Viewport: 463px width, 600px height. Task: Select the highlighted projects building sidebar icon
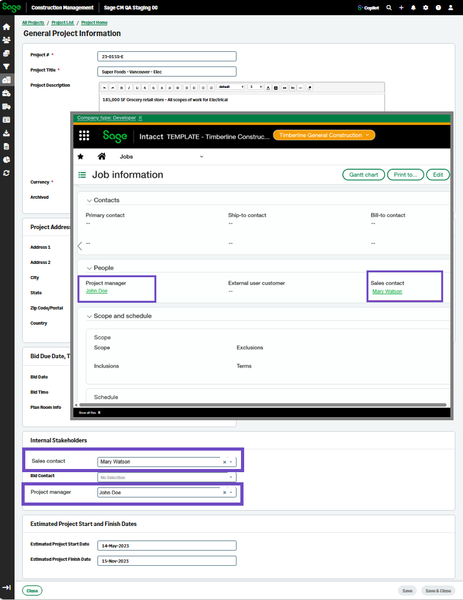click(6, 80)
